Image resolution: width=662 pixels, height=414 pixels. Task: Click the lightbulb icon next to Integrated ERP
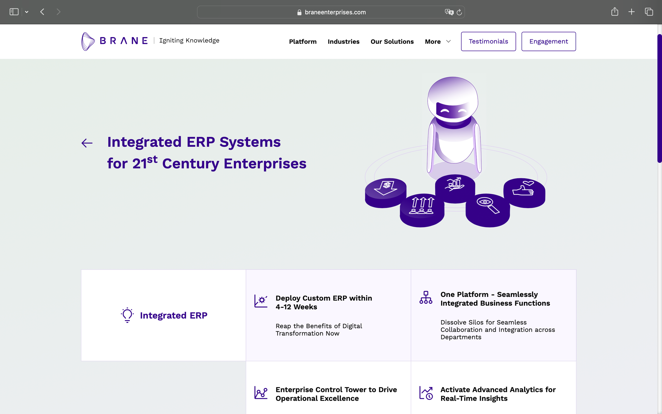tap(127, 315)
